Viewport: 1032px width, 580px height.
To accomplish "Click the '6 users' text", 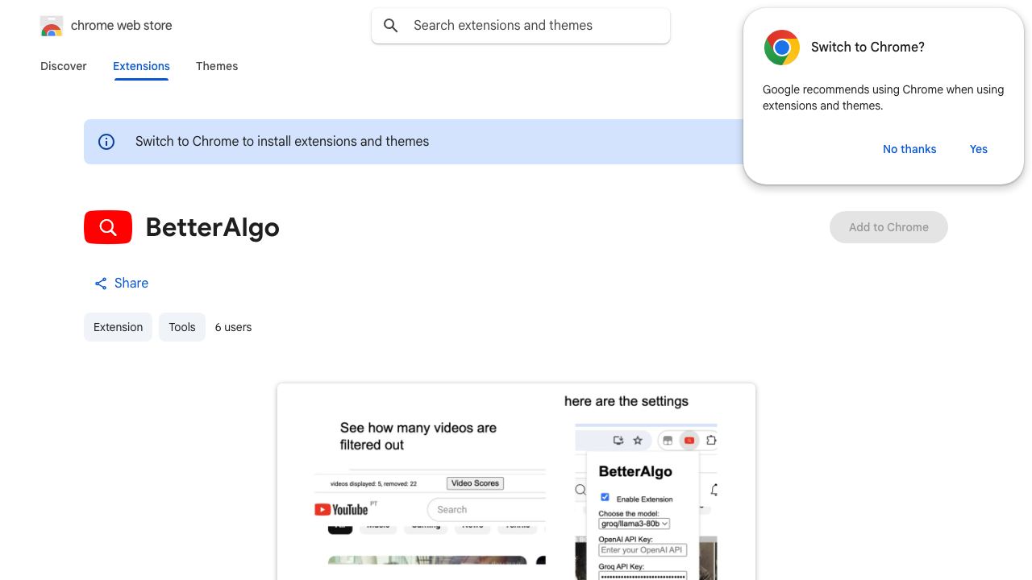I will tap(234, 327).
